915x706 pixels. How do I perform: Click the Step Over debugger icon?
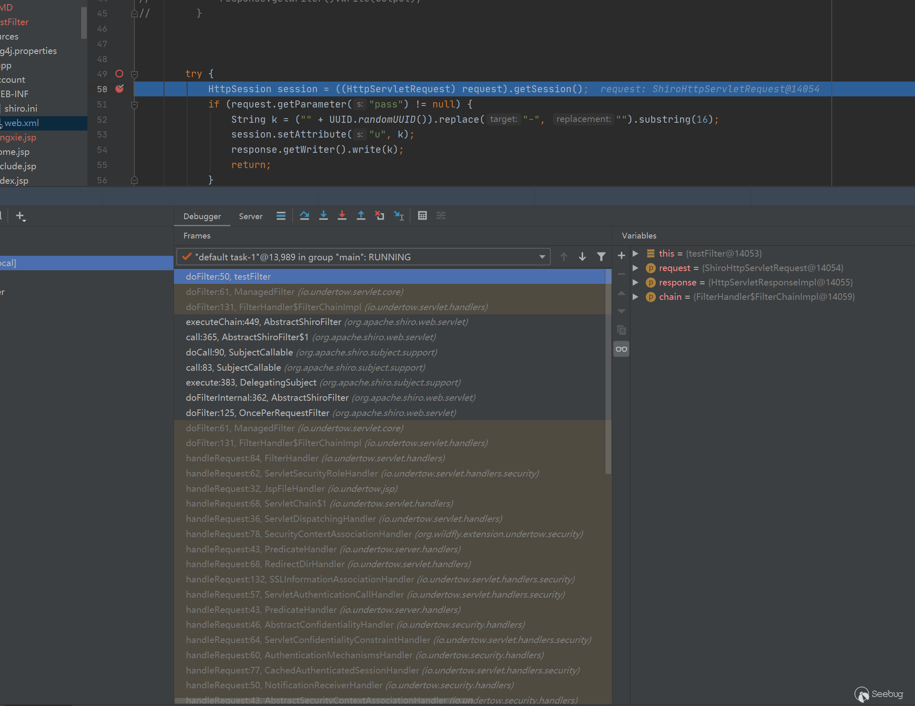(304, 216)
